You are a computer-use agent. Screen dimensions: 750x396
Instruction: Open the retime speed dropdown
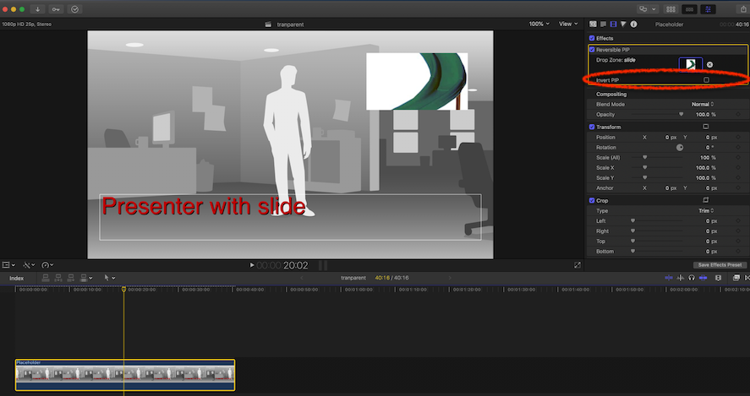(x=47, y=264)
